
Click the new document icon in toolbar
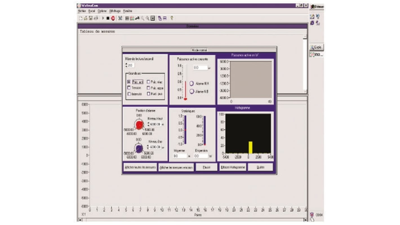coord(81,18)
